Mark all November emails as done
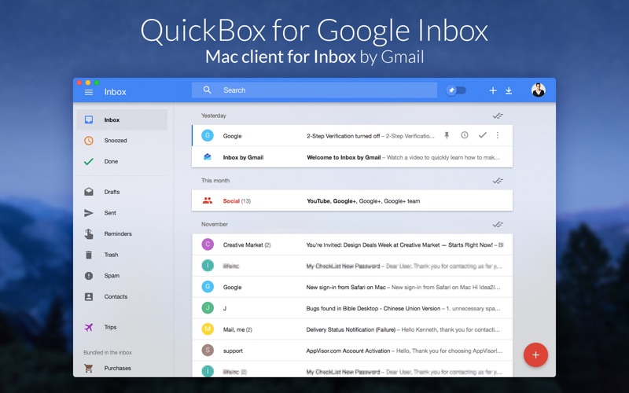The image size is (629, 393). click(498, 225)
